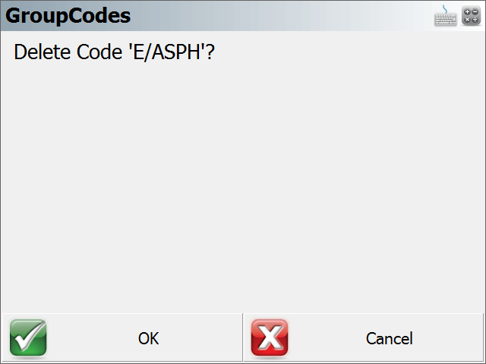This screenshot has height=364, width=486.
Task: Show the virtual keyboard input tool
Action: point(445,16)
